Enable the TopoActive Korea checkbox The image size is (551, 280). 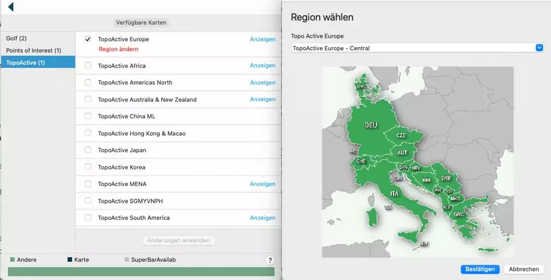point(88,167)
